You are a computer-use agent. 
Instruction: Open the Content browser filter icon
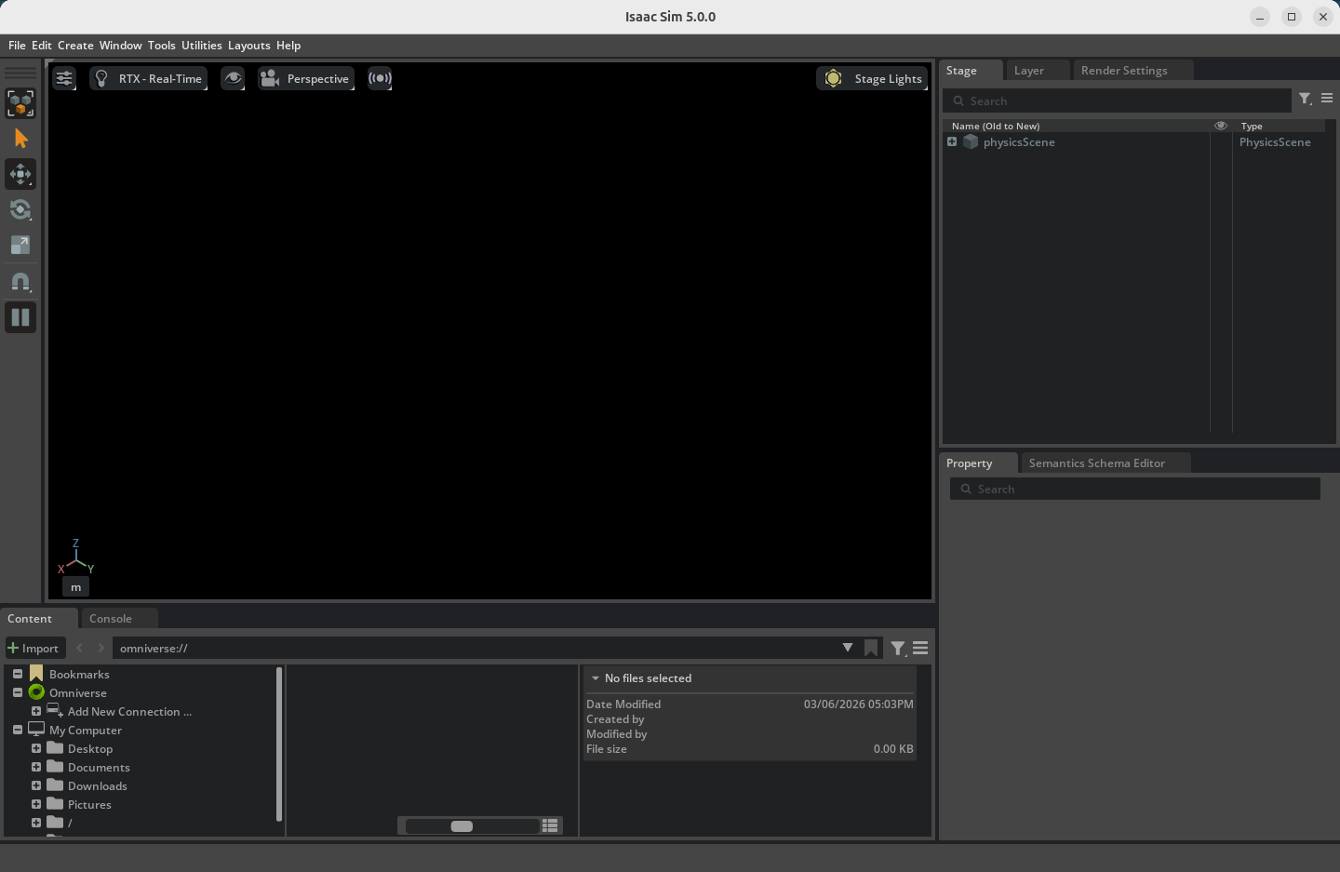tap(898, 649)
